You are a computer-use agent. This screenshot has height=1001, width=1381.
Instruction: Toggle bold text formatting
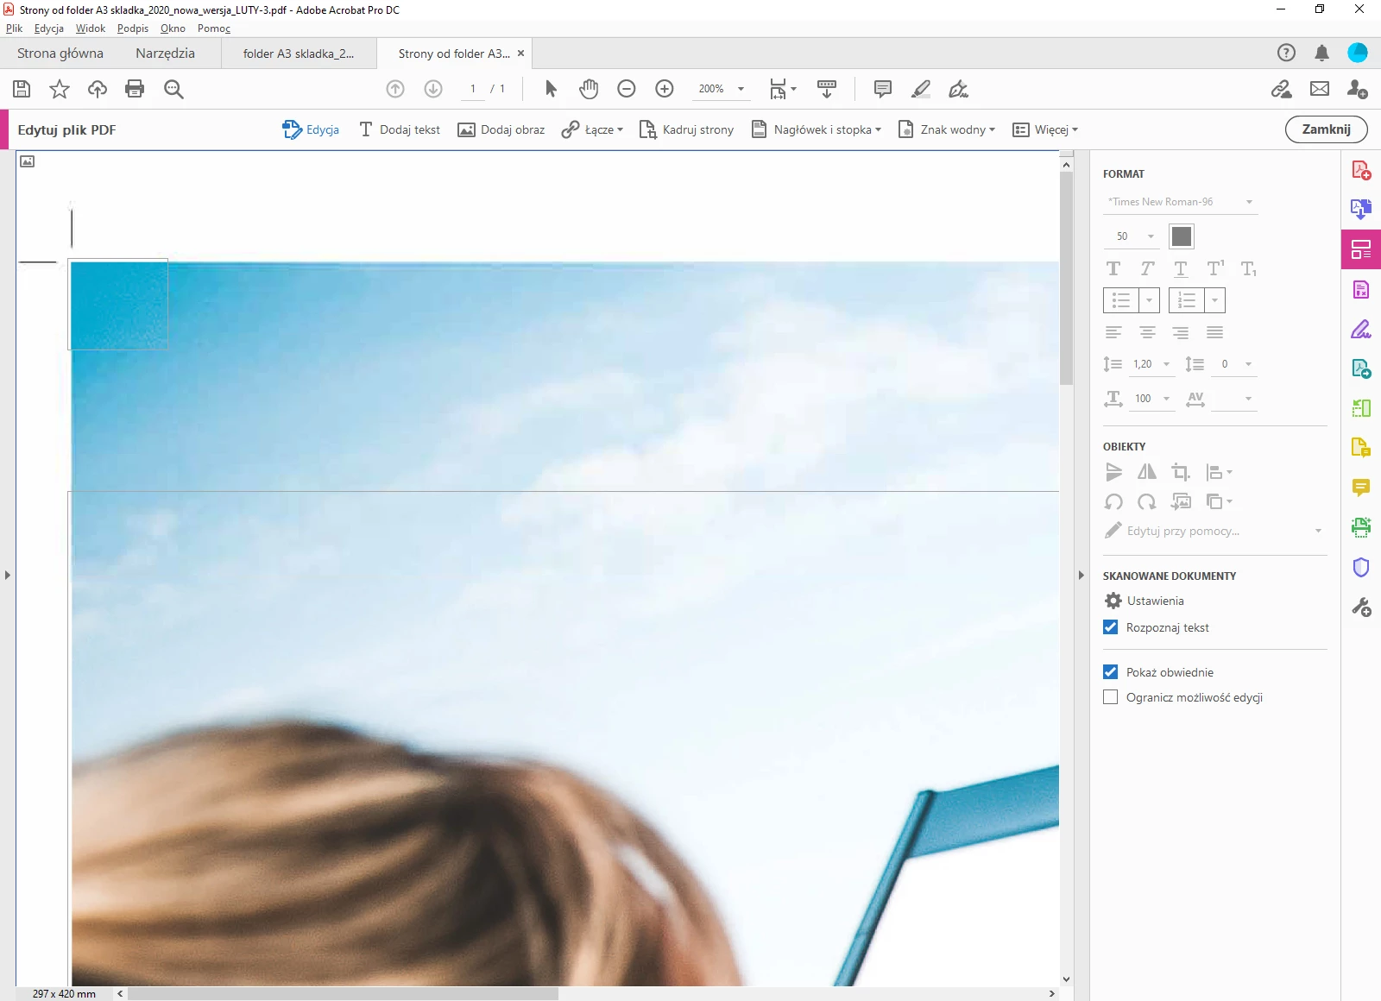coord(1113,268)
